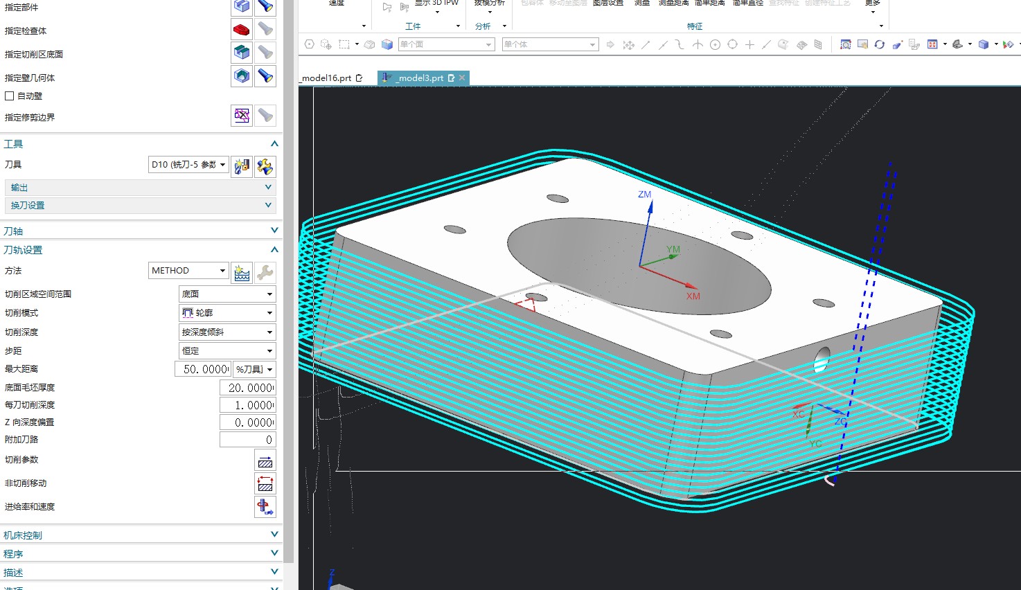
Task: Click the blue solid body filter icon
Action: [387, 44]
